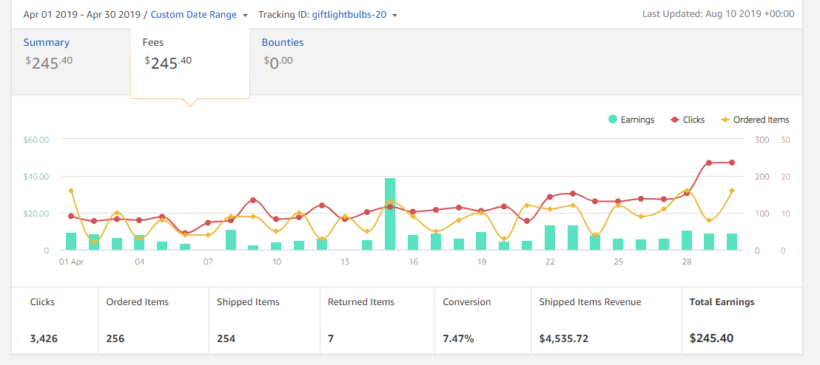
Task: Click the 01 Apr axis label
Action: point(71,262)
